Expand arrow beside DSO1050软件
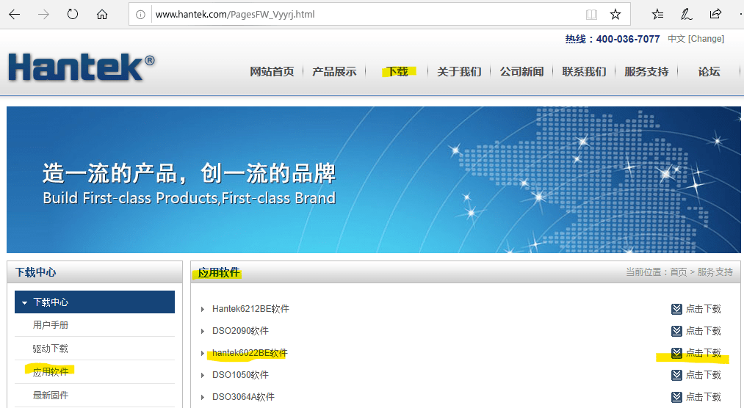This screenshot has width=744, height=408. [x=203, y=375]
